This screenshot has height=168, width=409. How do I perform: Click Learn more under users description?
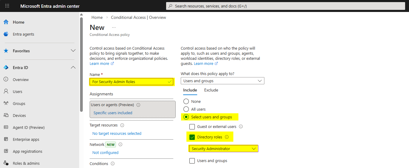click(203, 64)
